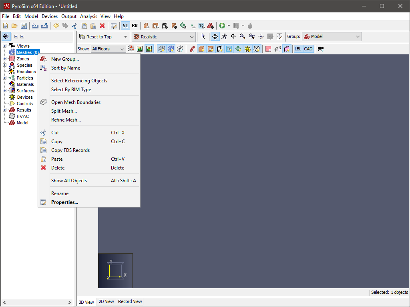Image resolution: width=410 pixels, height=307 pixels.
Task: Expand the Results tree node
Action: 4,110
